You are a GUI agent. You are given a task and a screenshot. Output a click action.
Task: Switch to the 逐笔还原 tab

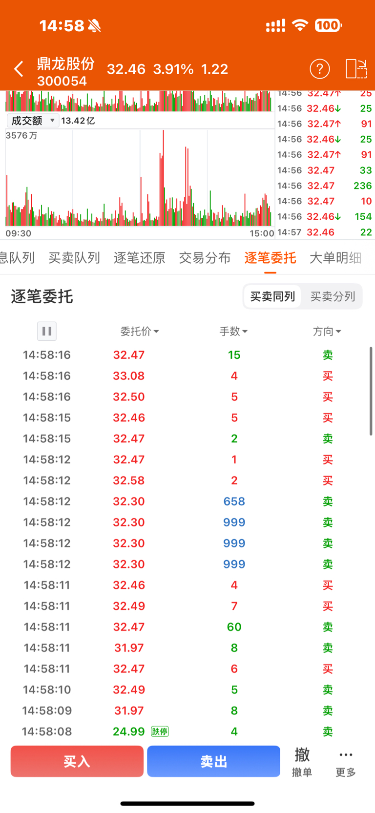coord(140,258)
